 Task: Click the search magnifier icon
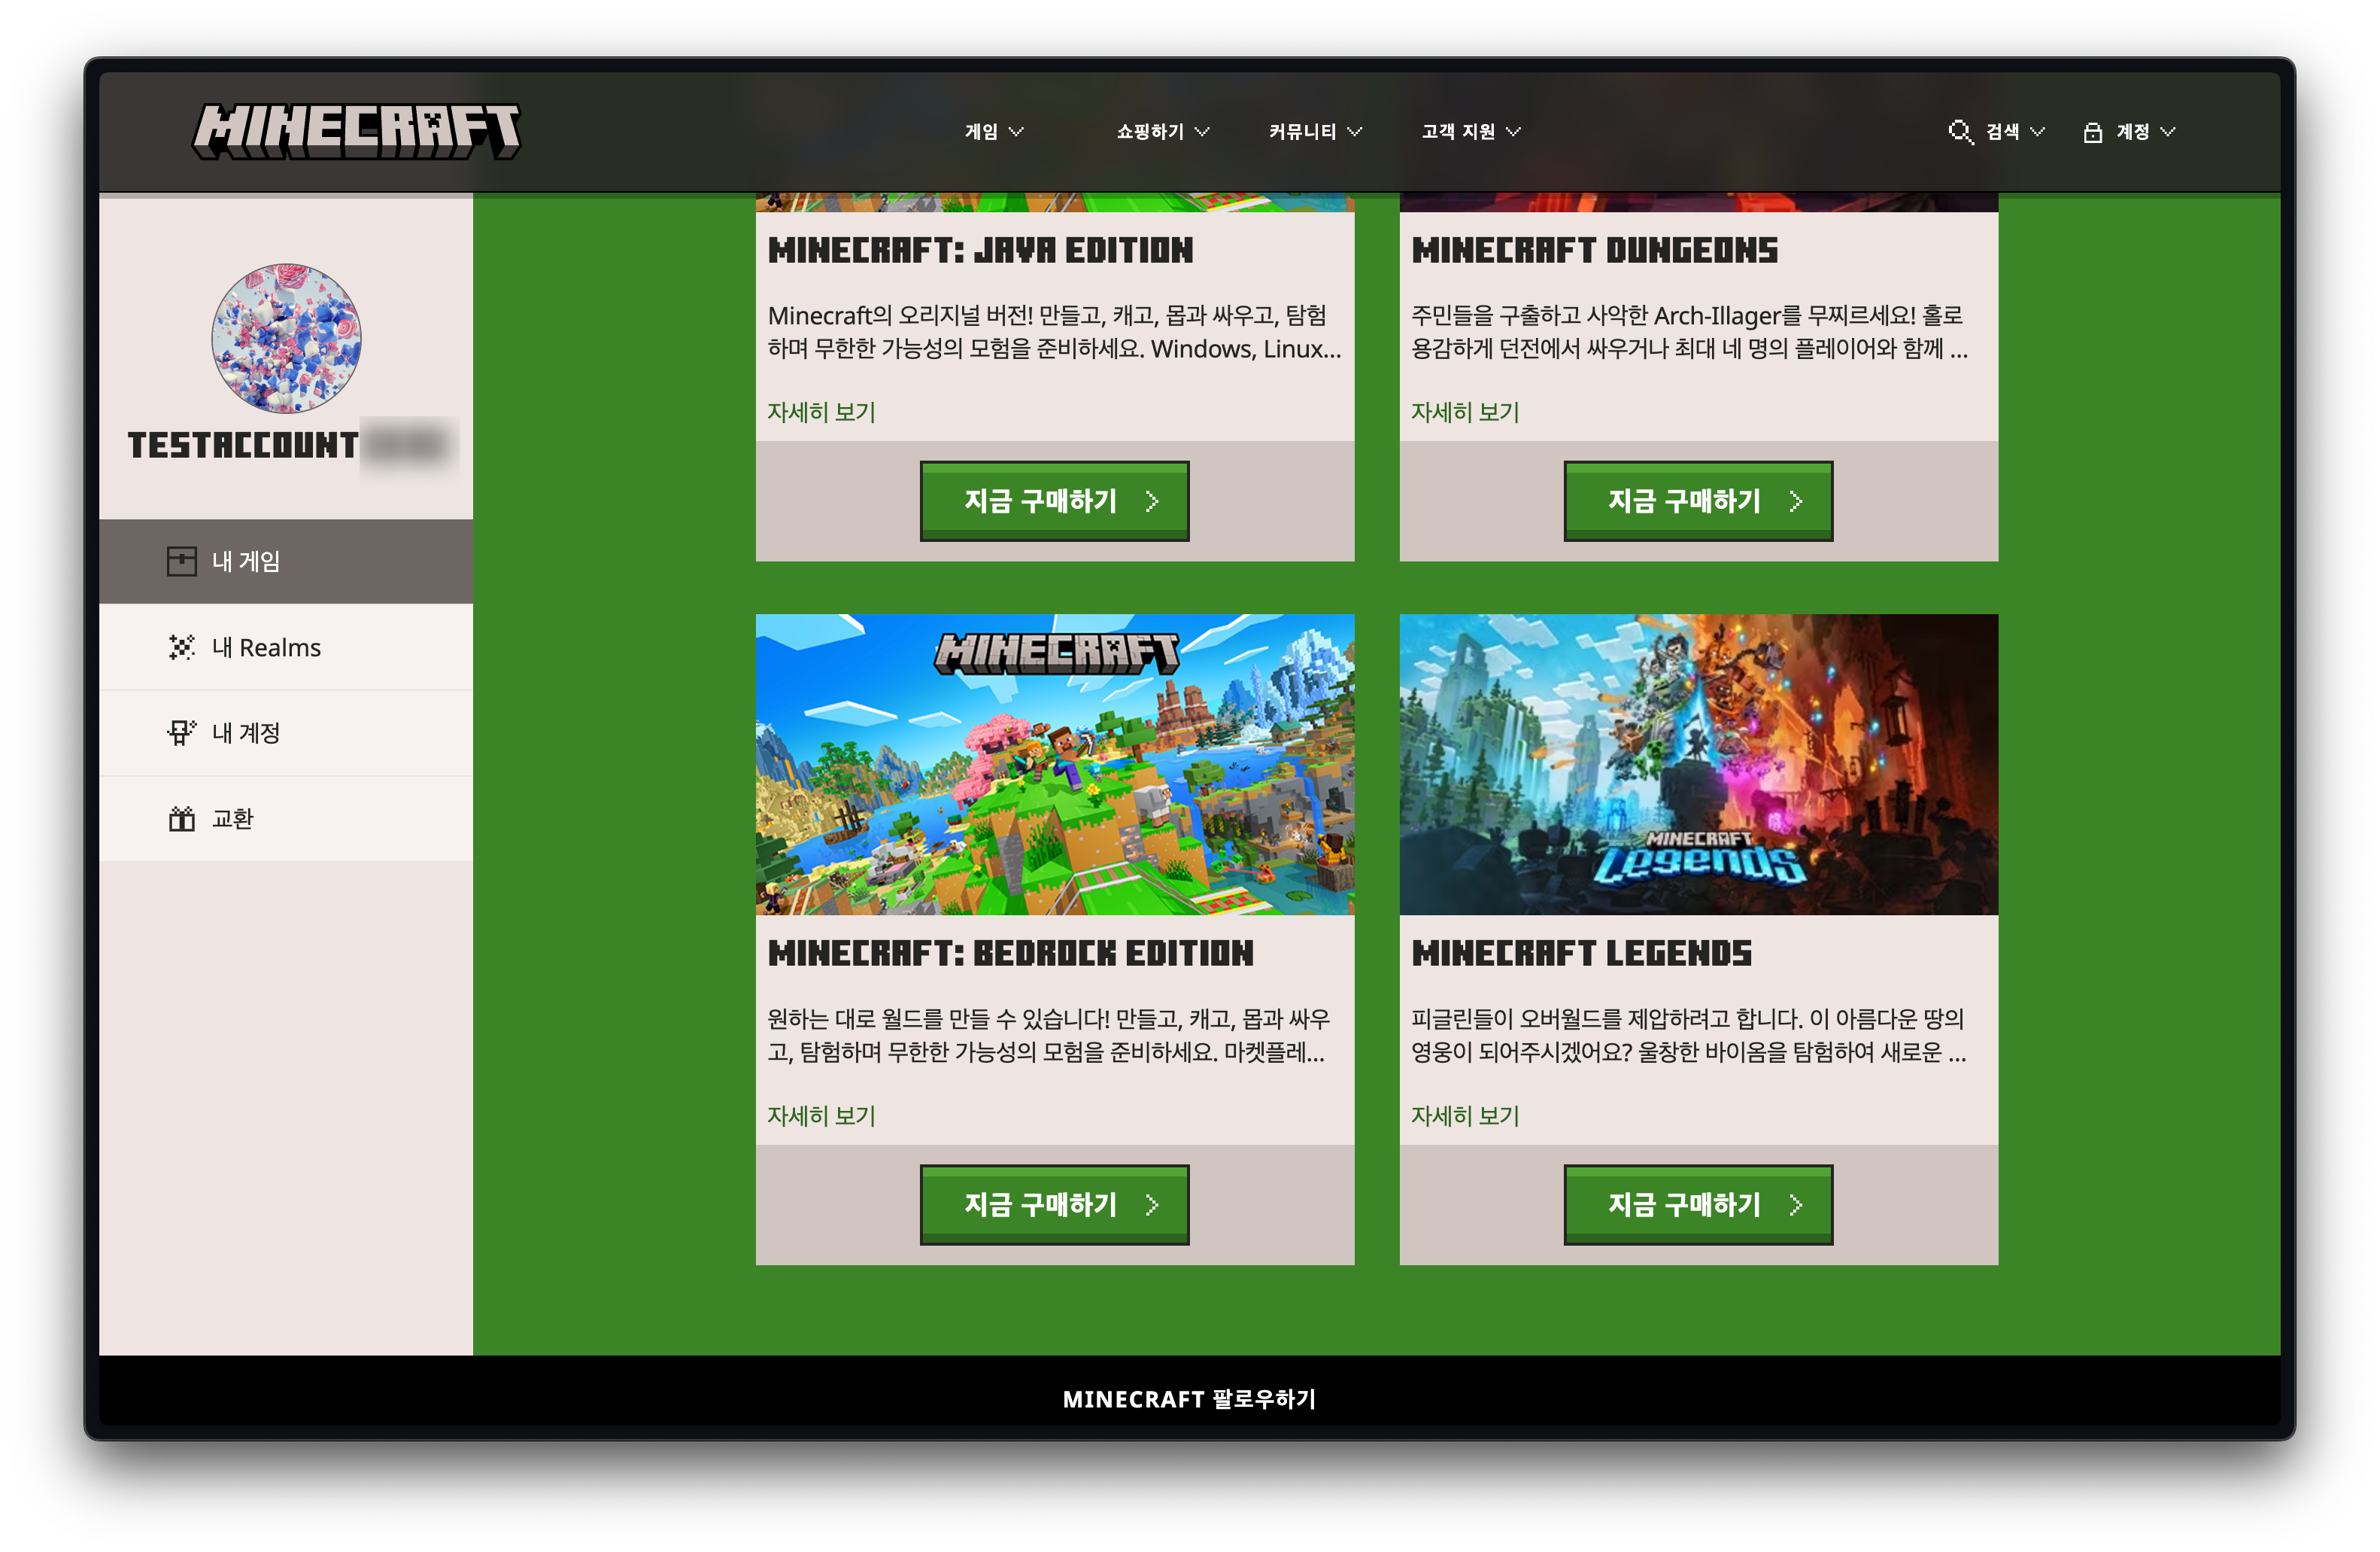pos(1960,132)
